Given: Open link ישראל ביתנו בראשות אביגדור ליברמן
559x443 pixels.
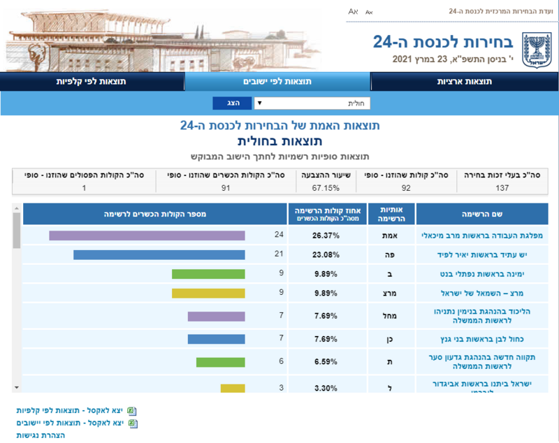Looking at the screenshot, I should pos(482,386).
